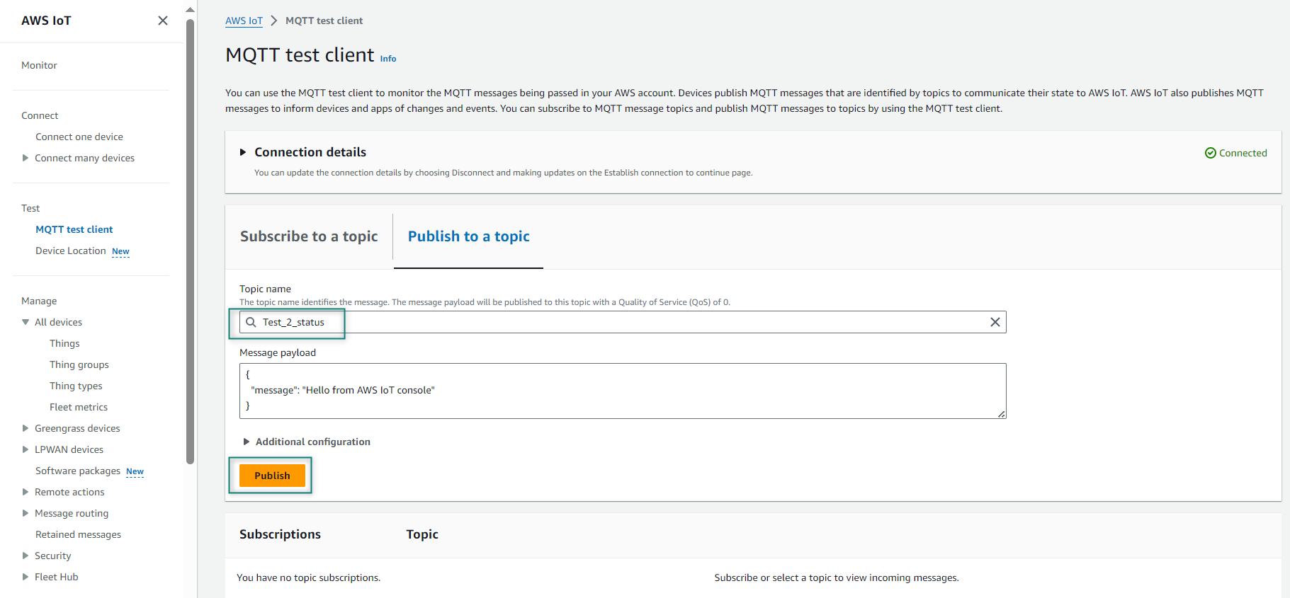Screen dimensions: 1290x598
Task: Click the green Connected status icon
Action: click(x=1210, y=153)
